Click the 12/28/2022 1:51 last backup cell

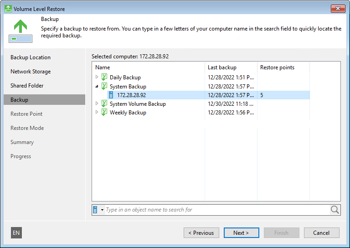pos(231,77)
